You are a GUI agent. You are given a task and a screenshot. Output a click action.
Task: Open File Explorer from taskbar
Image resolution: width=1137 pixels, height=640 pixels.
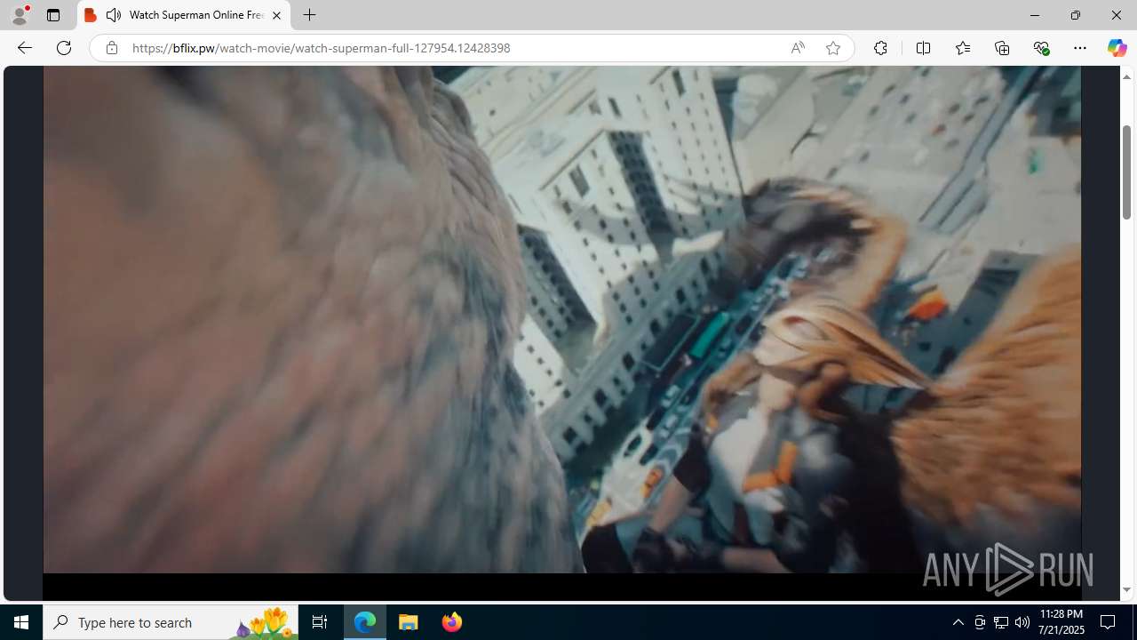[x=409, y=622]
